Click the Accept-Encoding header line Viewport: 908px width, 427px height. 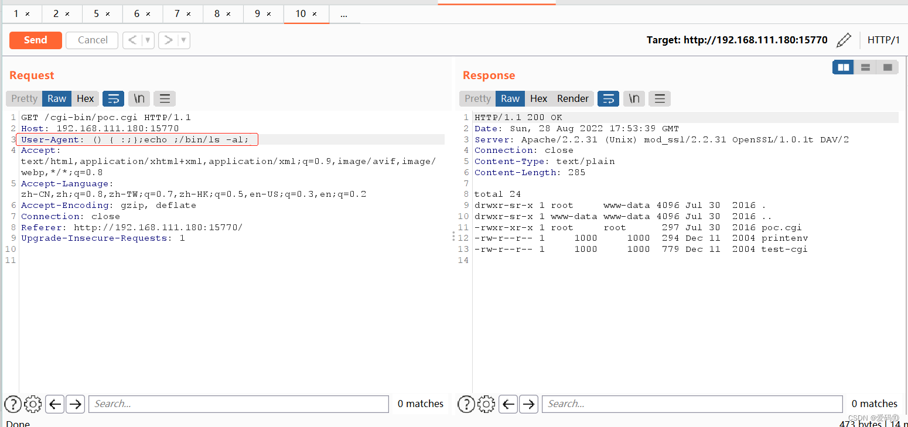pyautogui.click(x=109, y=206)
